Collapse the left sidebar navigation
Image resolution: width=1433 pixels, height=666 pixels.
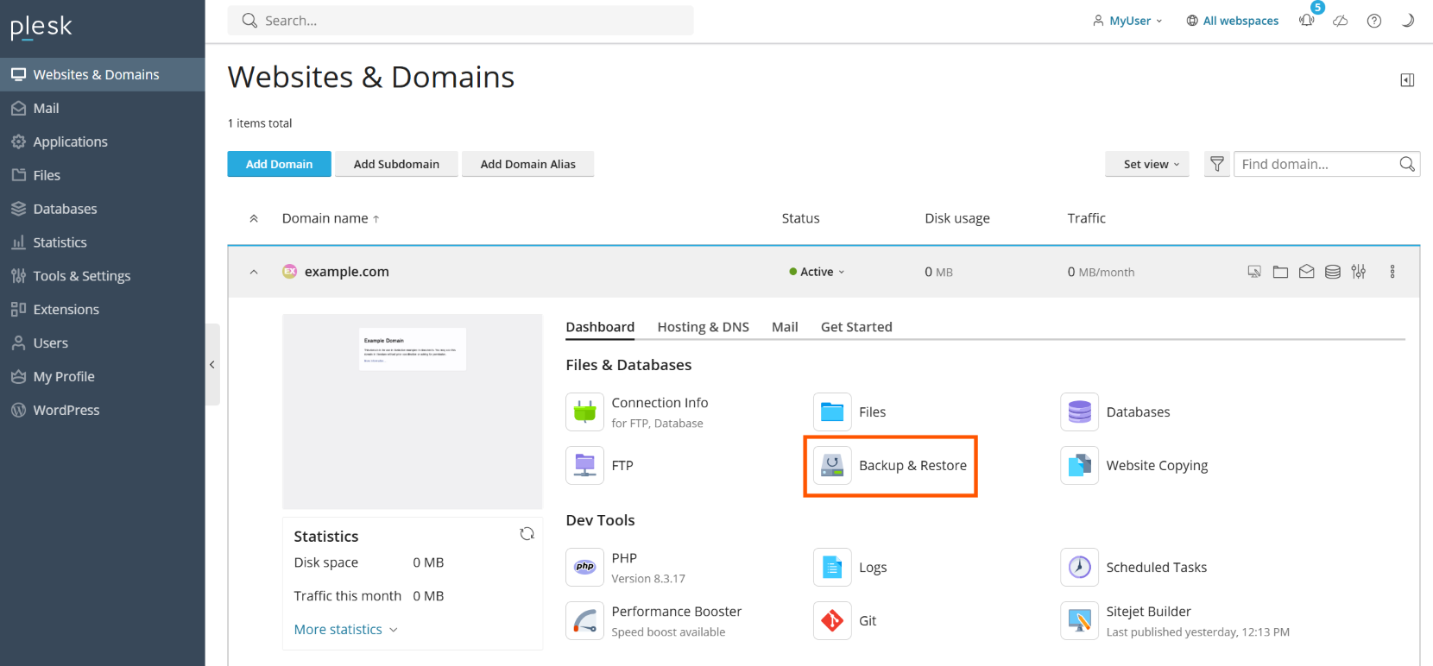(x=212, y=365)
